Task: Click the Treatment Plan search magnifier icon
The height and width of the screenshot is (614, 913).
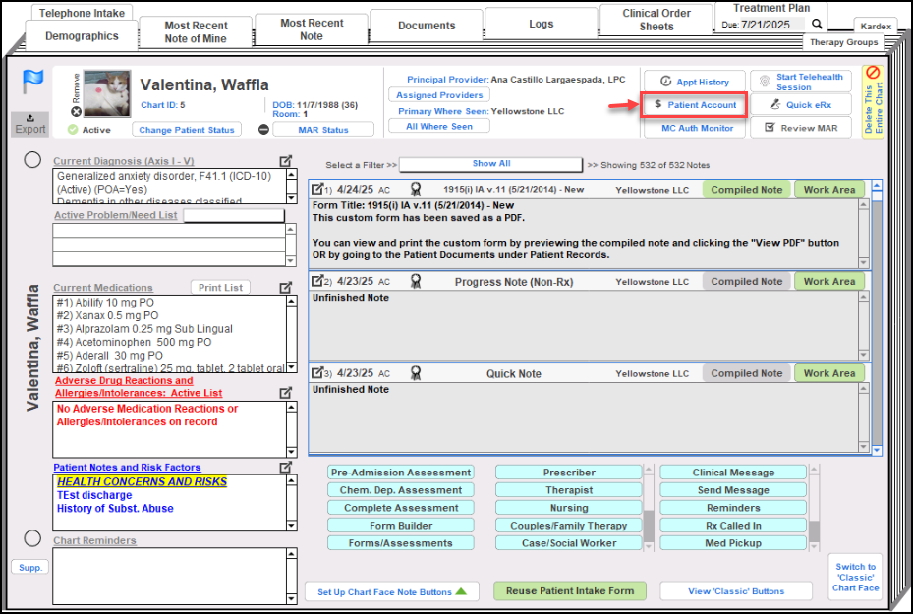Action: [x=816, y=24]
